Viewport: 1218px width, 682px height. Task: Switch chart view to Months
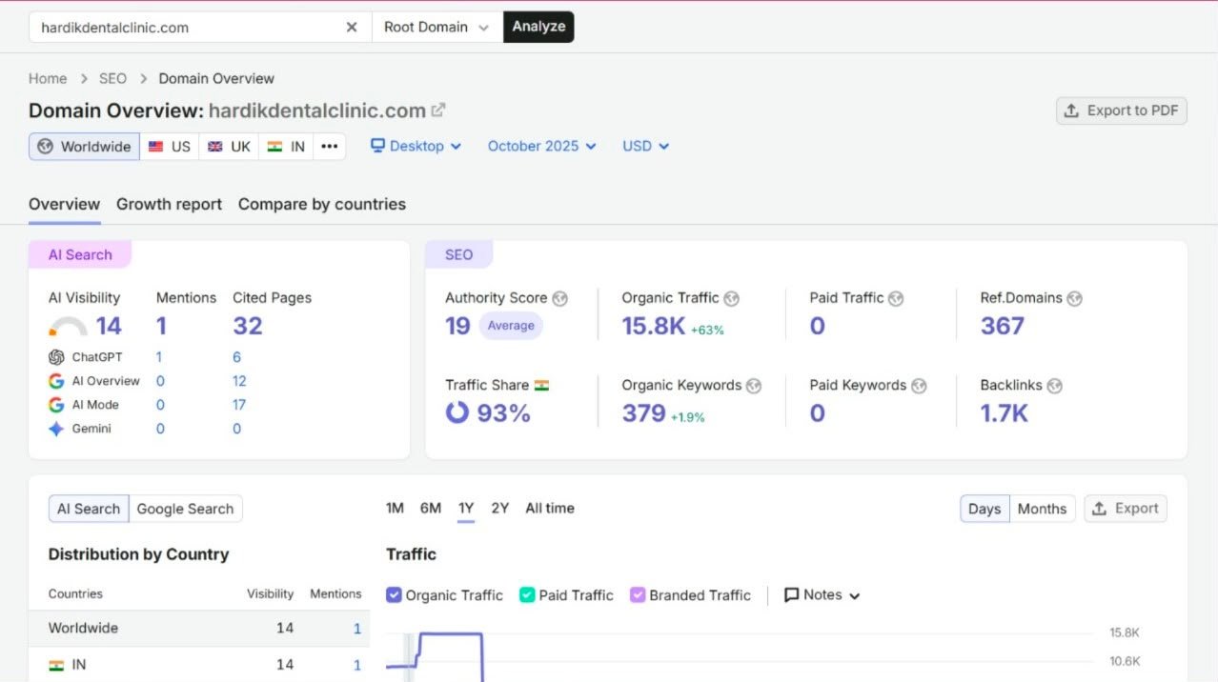[x=1042, y=509]
